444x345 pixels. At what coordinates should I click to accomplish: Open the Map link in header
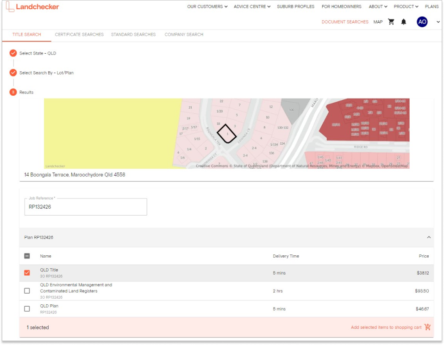point(378,22)
